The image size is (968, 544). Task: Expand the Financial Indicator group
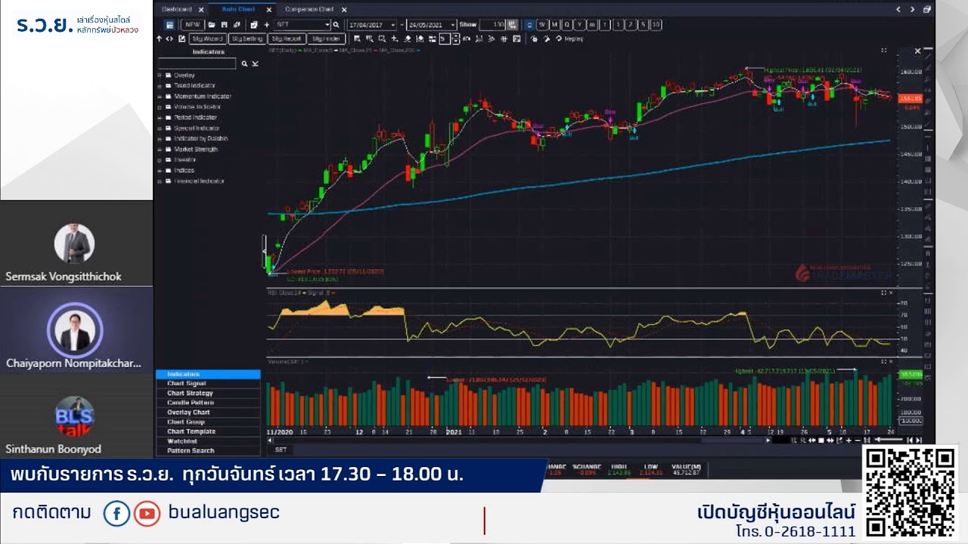pyautogui.click(x=160, y=181)
